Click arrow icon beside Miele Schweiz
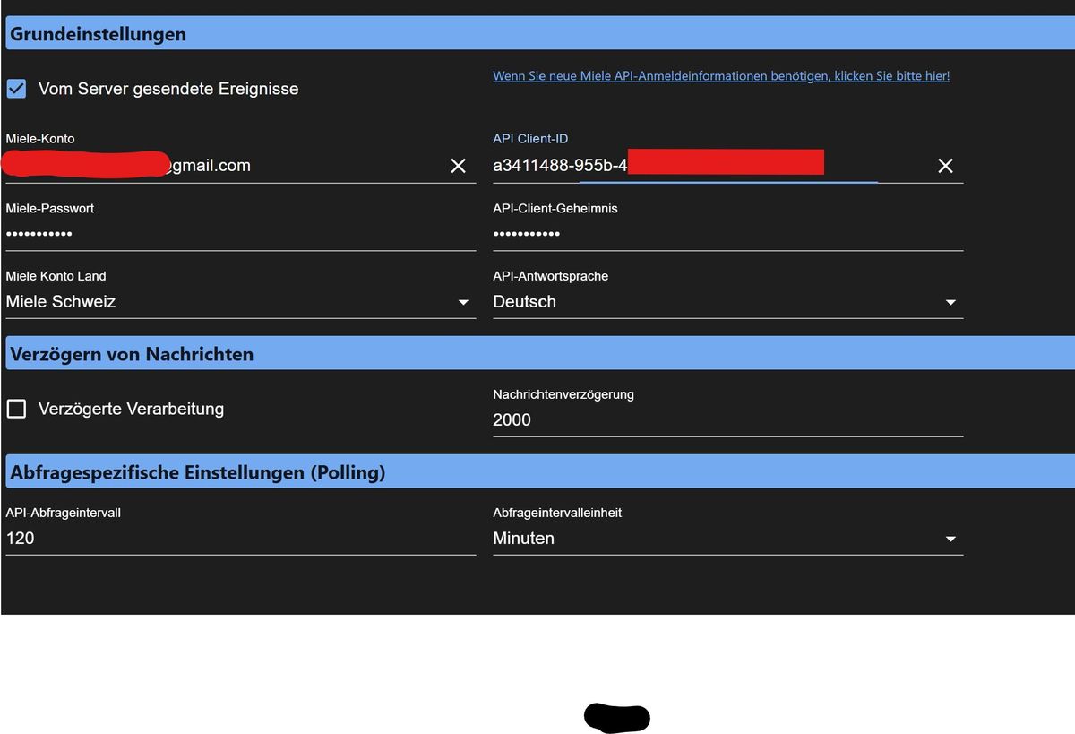This screenshot has width=1075, height=734. pyautogui.click(x=463, y=303)
